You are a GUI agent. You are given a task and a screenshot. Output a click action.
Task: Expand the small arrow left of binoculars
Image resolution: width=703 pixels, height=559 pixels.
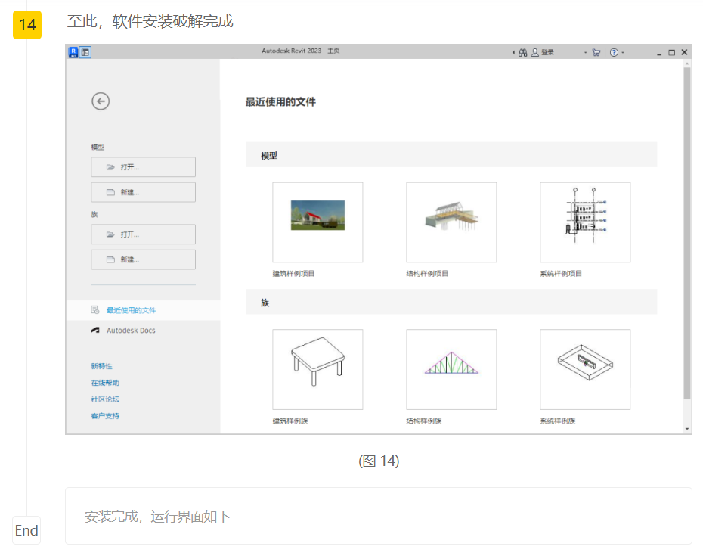513,53
